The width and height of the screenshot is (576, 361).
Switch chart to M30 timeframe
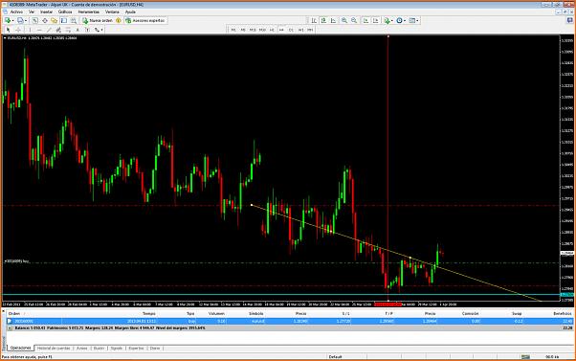point(262,30)
